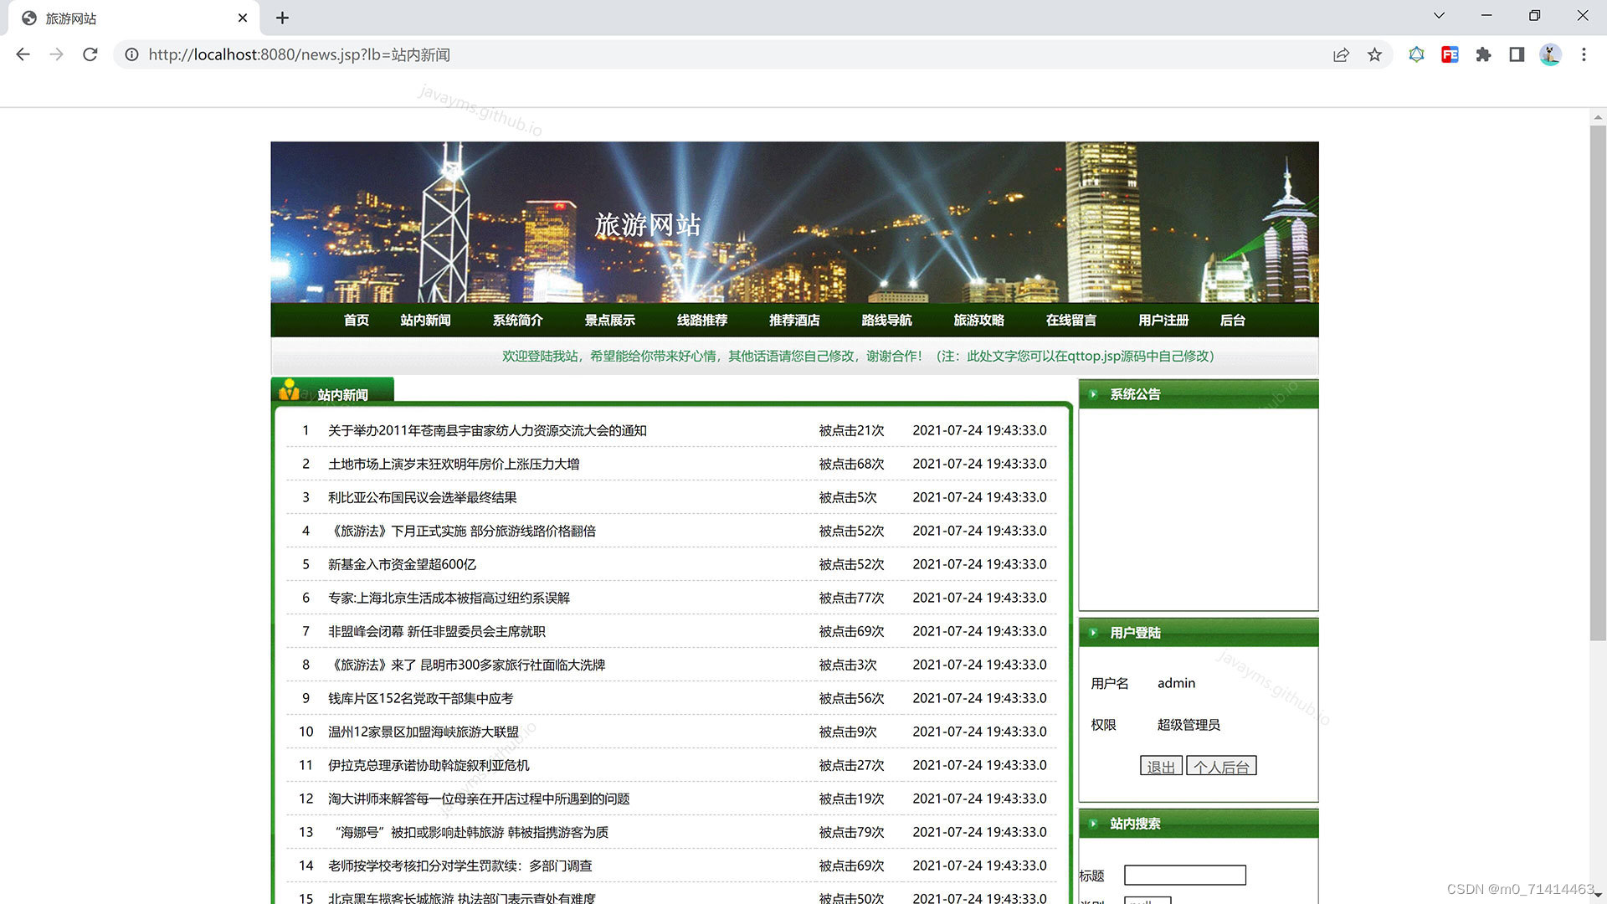Bookmark this page with star icon

click(1374, 54)
